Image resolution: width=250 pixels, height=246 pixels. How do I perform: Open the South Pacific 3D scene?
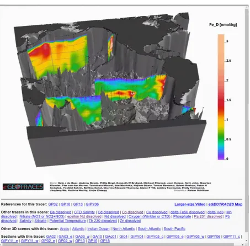(174, 229)
